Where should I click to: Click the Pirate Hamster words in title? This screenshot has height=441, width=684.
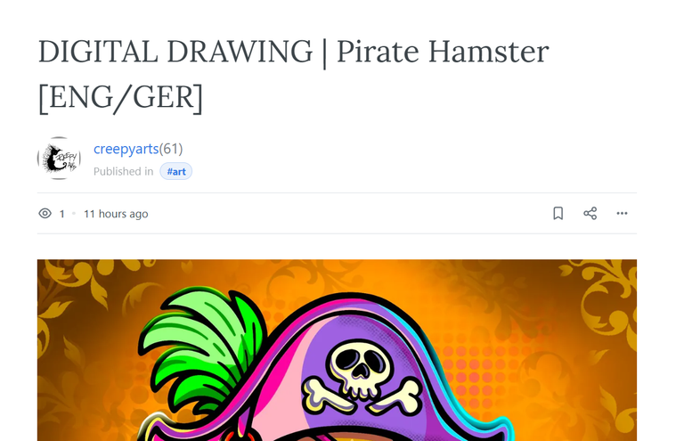443,52
